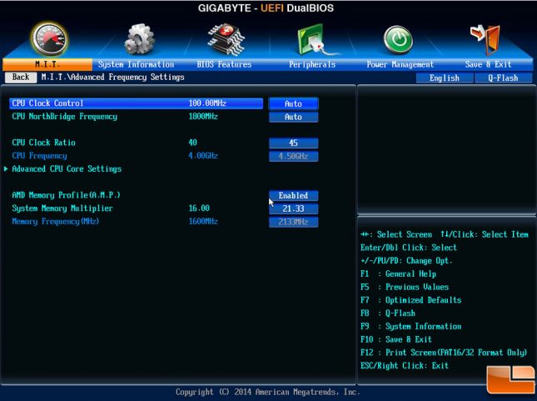Open the Save & Exit tab
The width and height of the screenshot is (537, 401).
point(488,64)
